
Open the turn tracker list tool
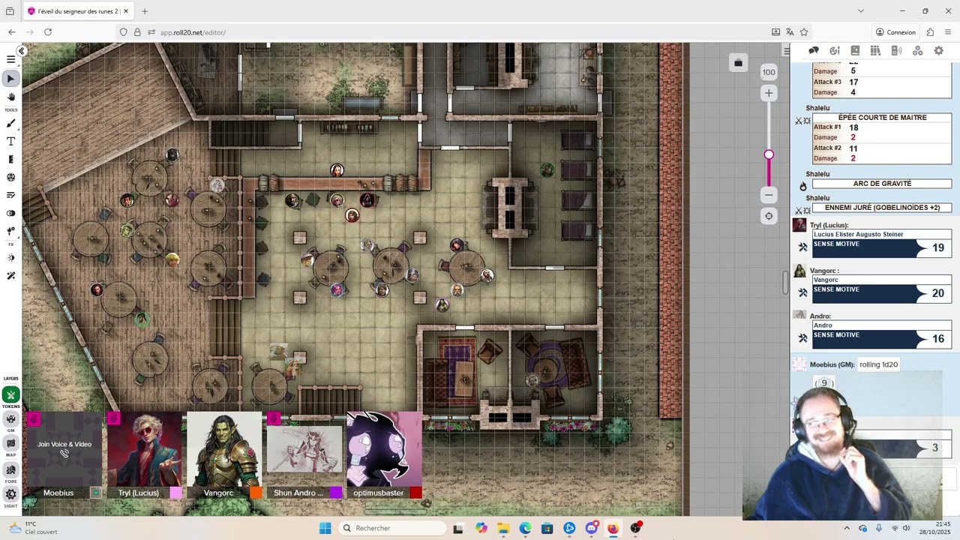click(11, 195)
